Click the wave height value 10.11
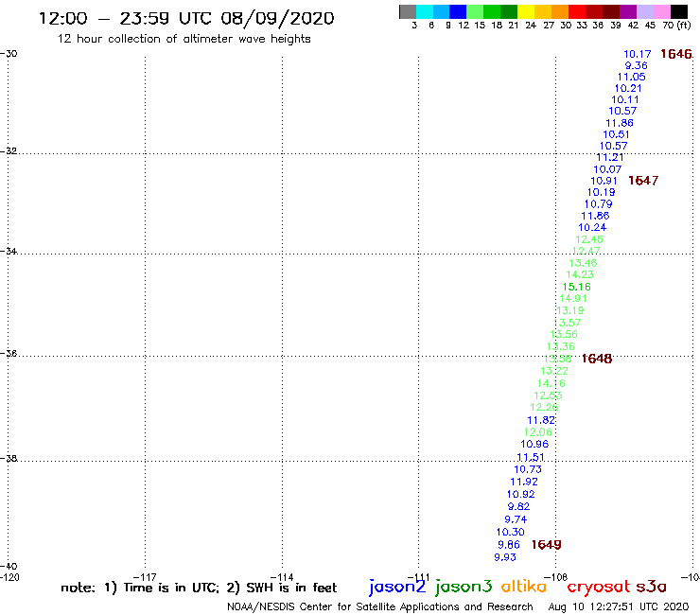700x615 pixels. pyautogui.click(x=625, y=99)
